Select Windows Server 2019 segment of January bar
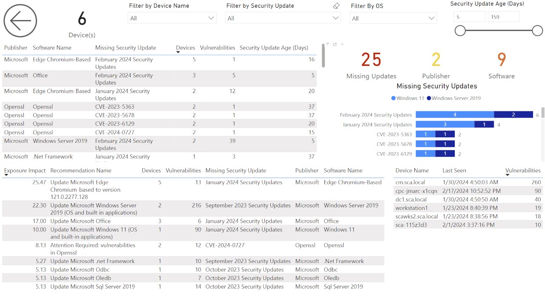The width and height of the screenshot is (545, 306). [484, 125]
